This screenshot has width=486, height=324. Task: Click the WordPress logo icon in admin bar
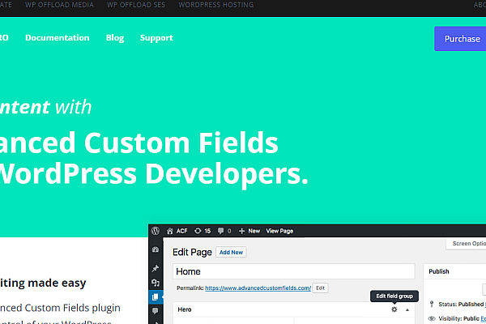[156, 231]
